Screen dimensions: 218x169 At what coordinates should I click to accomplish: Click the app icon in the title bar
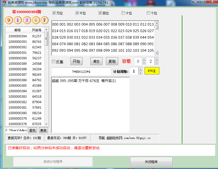tap(4, 2)
